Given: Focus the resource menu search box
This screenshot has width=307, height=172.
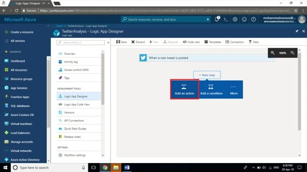Looking at the screenshot, I should tap(80, 42).
